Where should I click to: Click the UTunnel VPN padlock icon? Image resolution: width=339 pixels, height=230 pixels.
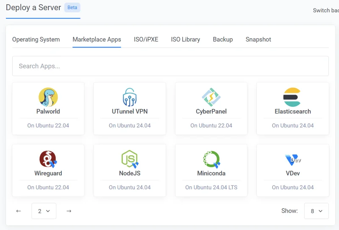click(130, 97)
